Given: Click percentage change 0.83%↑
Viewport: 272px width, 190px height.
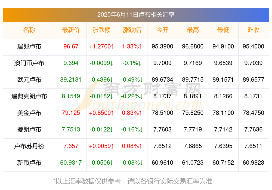Looking at the screenshot, I should coord(132,113).
